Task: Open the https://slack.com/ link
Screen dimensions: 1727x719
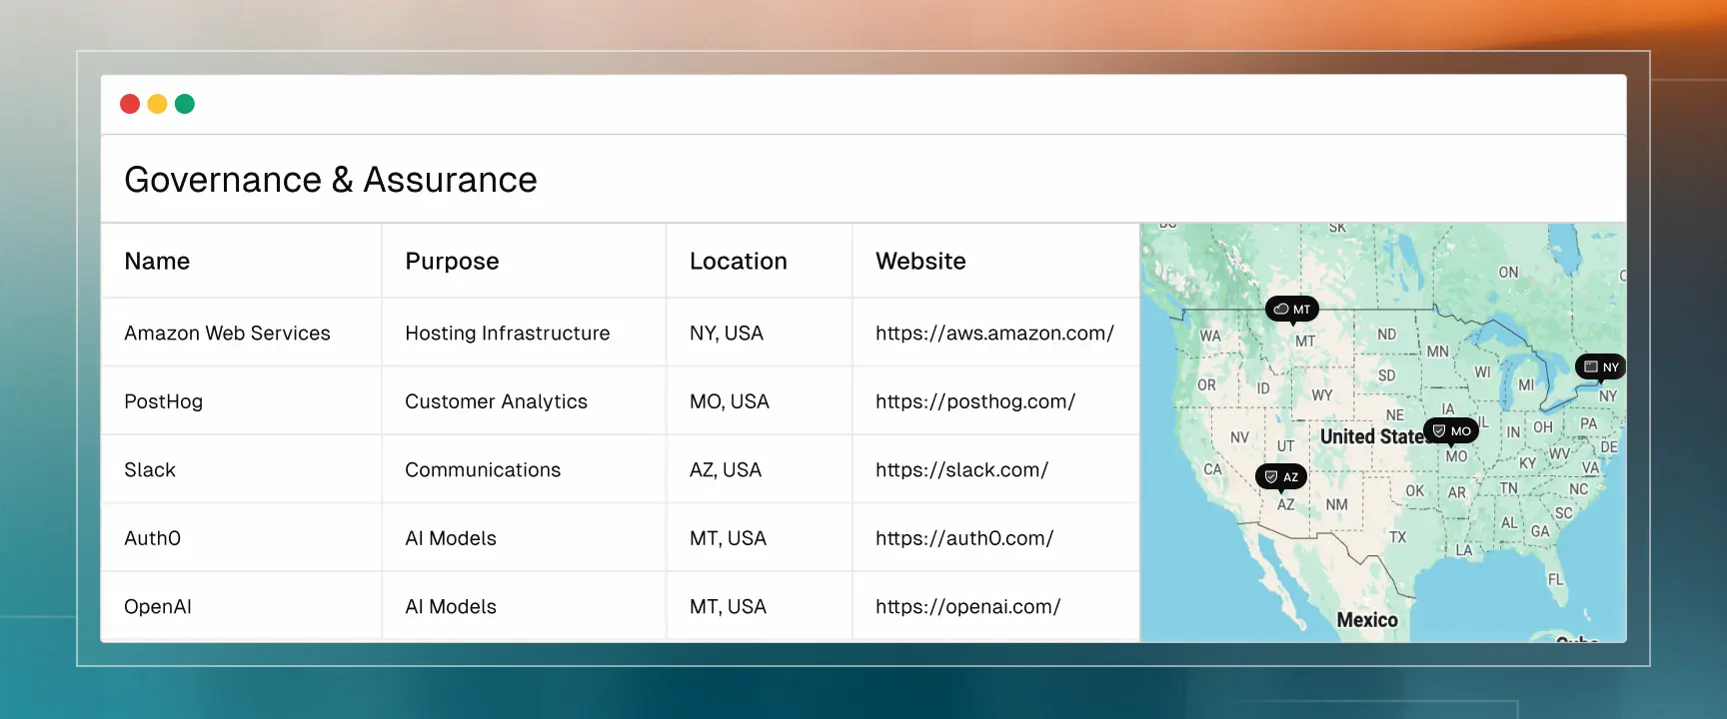Action: [961, 470]
